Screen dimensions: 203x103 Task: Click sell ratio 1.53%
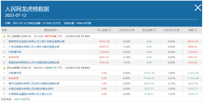172,94
